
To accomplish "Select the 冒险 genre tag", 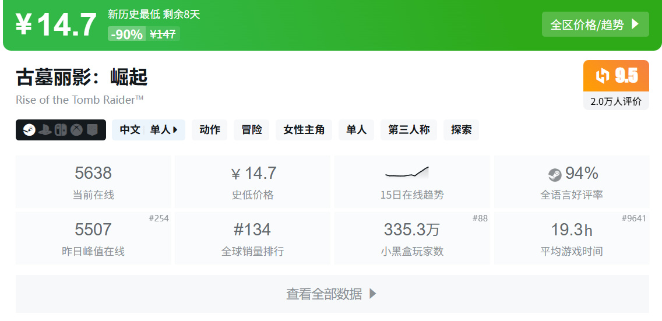I will click(251, 130).
